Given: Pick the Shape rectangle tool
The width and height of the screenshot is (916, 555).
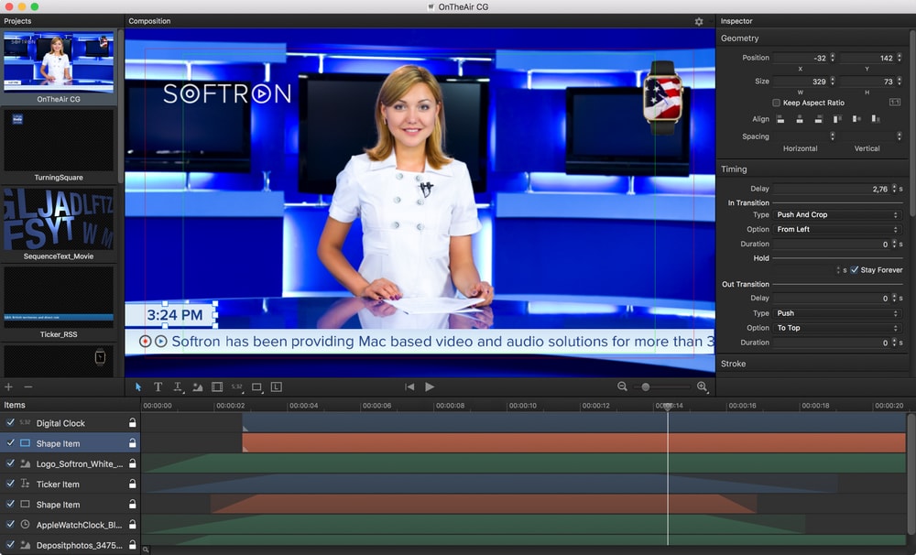Looking at the screenshot, I should point(256,386).
